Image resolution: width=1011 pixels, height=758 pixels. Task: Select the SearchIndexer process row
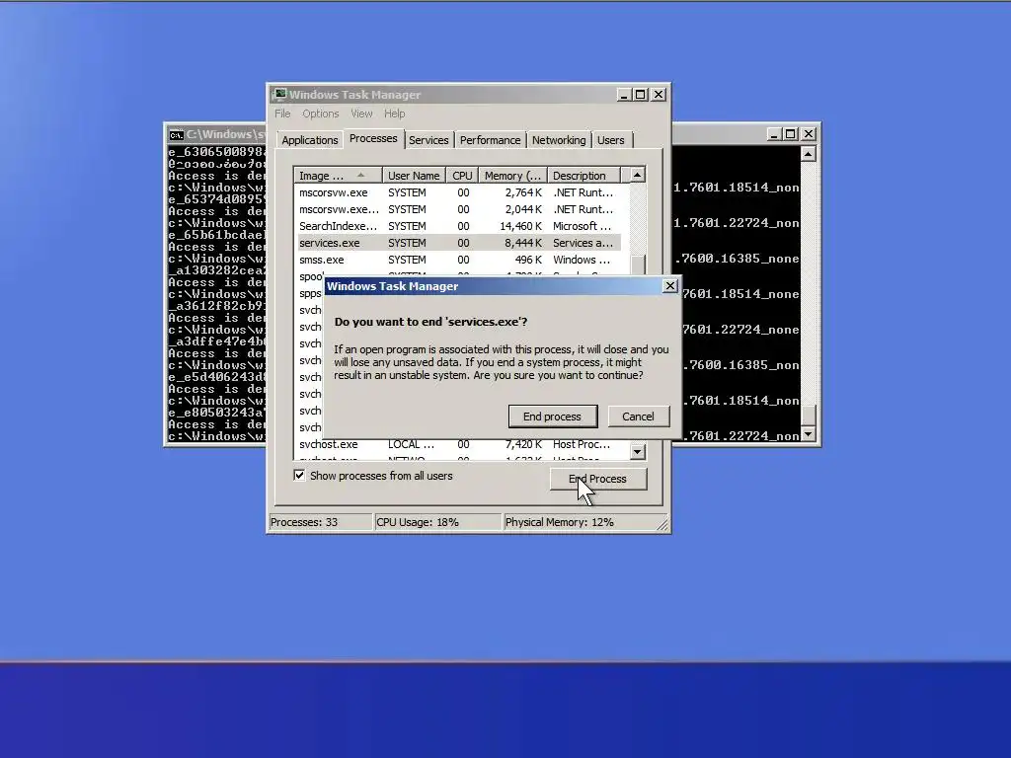click(458, 226)
